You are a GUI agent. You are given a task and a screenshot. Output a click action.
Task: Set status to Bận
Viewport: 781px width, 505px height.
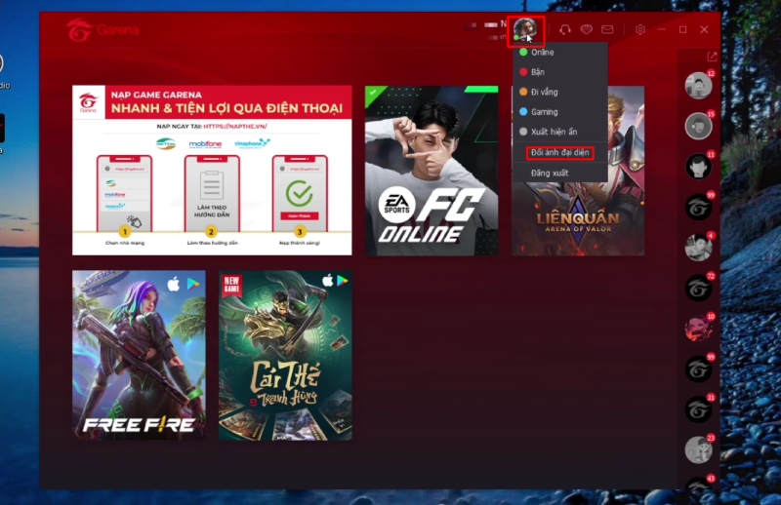click(x=560, y=72)
